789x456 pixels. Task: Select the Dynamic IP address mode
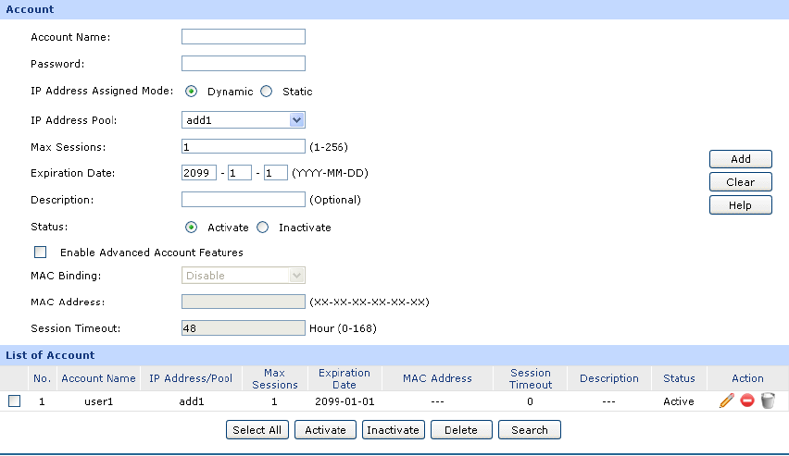(x=192, y=92)
